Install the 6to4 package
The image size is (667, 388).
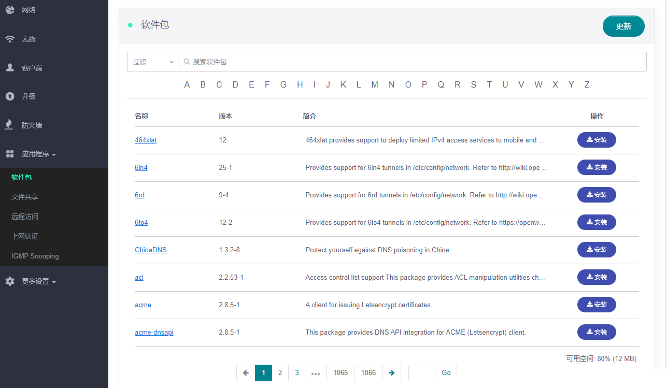tap(597, 222)
